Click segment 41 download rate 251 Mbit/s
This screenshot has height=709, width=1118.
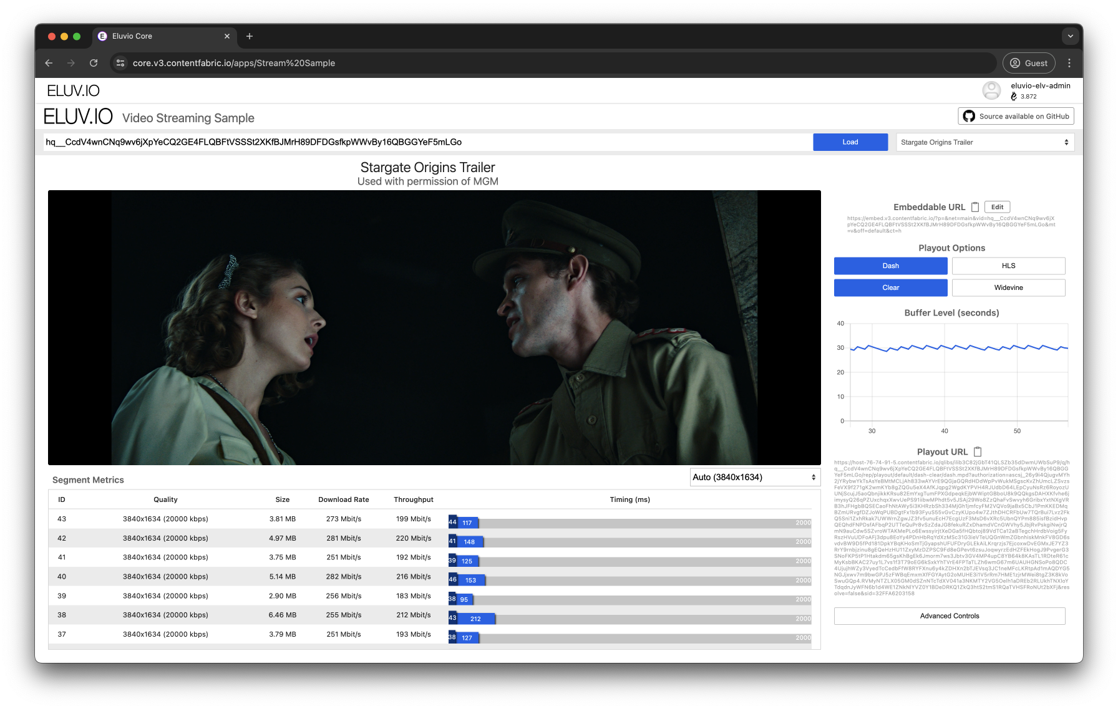click(344, 557)
